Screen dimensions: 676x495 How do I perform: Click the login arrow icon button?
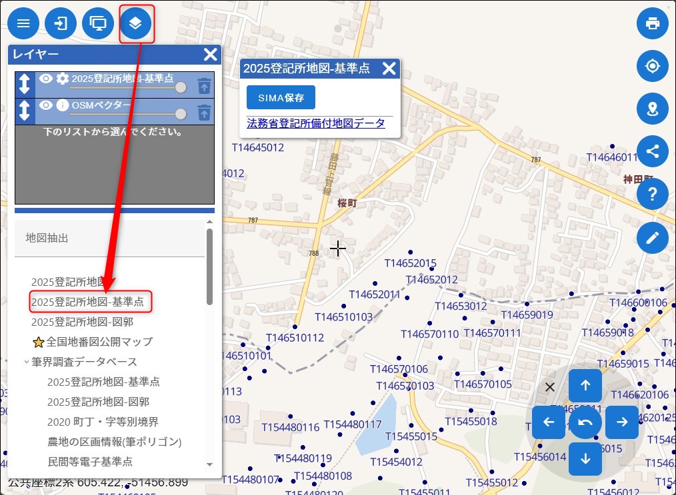pos(61,24)
